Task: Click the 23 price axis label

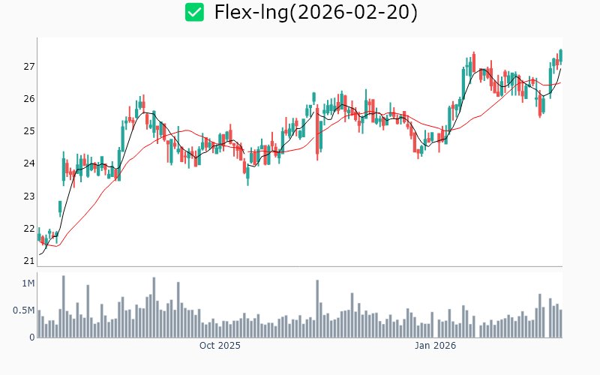Action: click(x=28, y=196)
